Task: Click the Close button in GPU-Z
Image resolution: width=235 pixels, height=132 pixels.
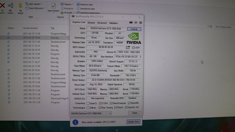Action: (x=134, y=113)
